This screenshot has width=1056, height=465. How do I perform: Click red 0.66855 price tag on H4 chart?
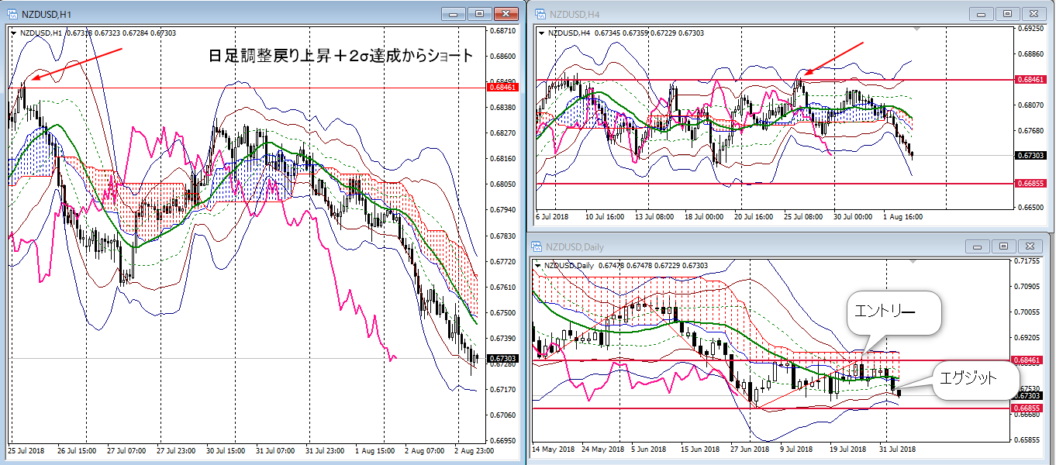pyautogui.click(x=1030, y=184)
